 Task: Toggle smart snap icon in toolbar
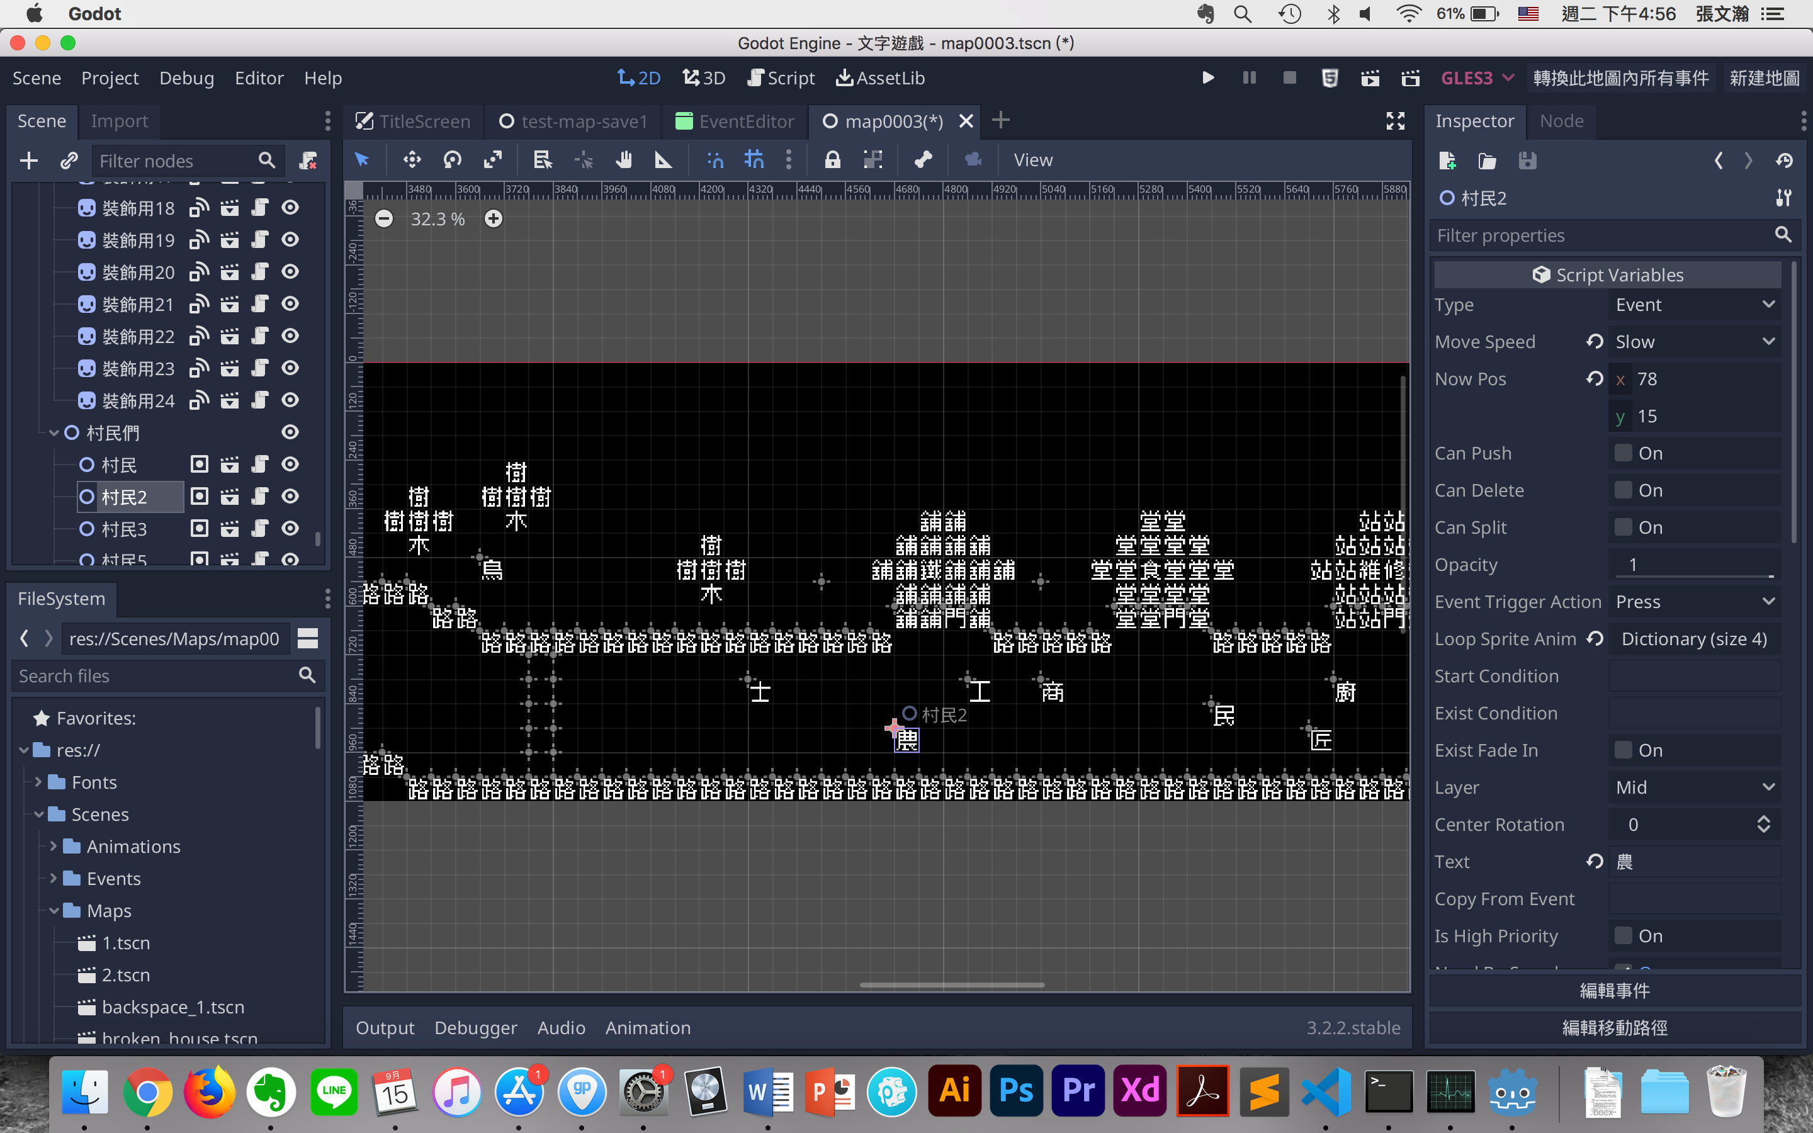click(714, 160)
